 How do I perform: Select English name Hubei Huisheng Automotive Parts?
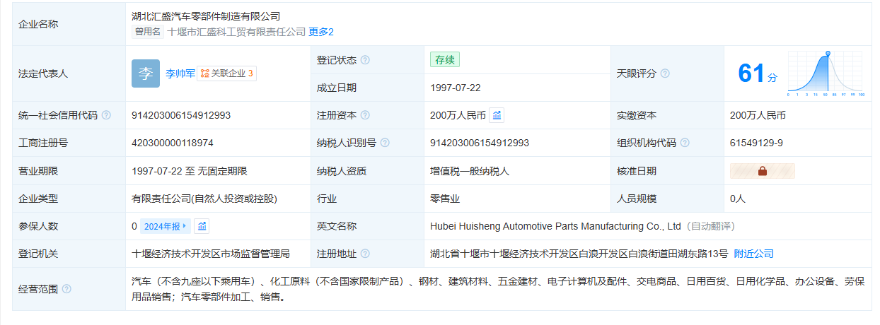click(555, 226)
